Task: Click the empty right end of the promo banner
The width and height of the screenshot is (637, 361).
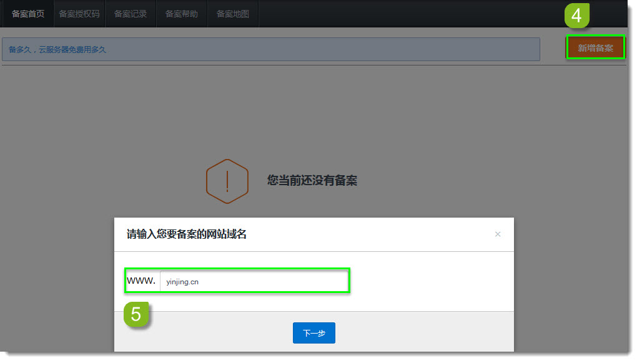Action: tap(437, 49)
